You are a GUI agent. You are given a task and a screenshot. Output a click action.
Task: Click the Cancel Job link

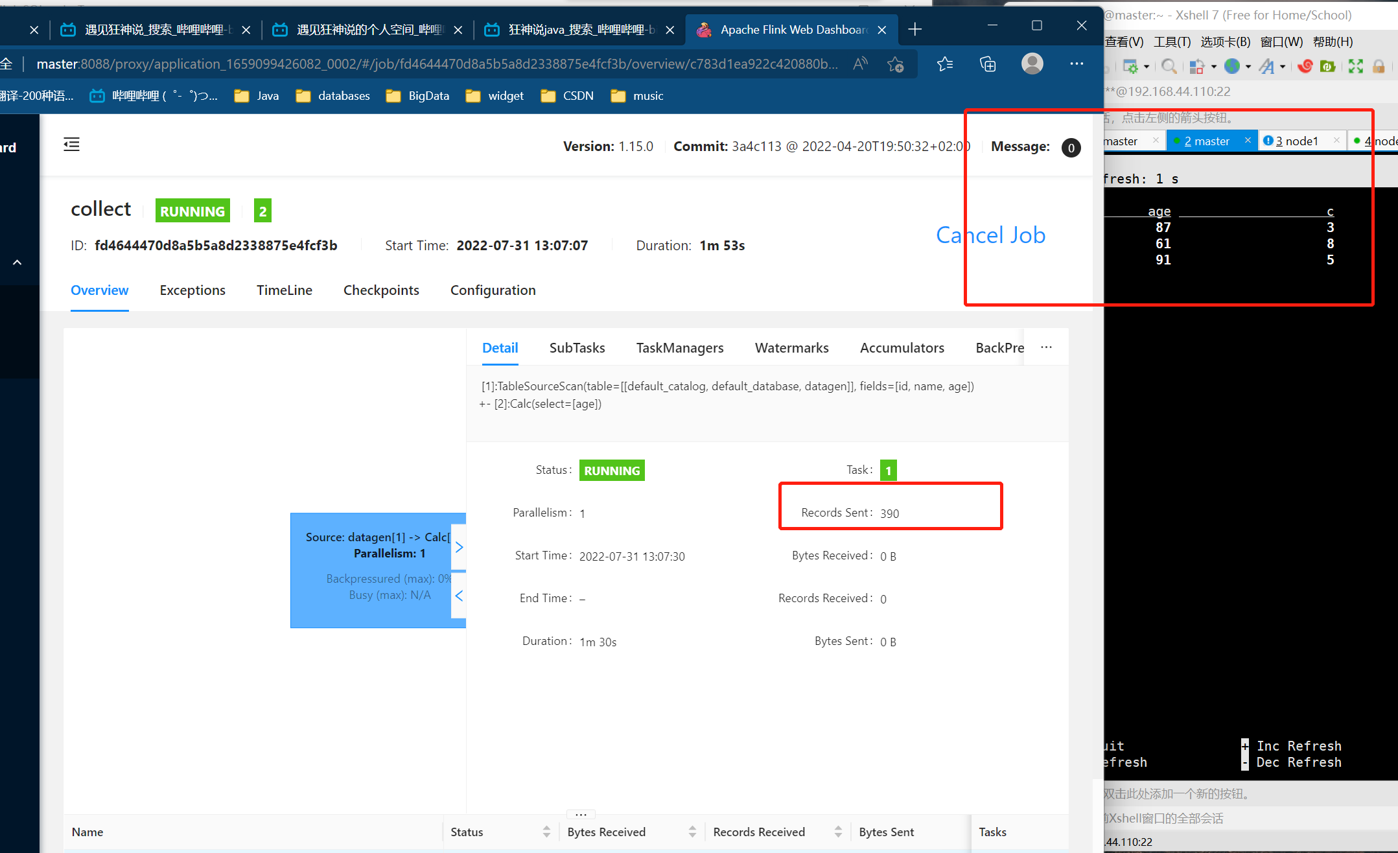(x=990, y=235)
